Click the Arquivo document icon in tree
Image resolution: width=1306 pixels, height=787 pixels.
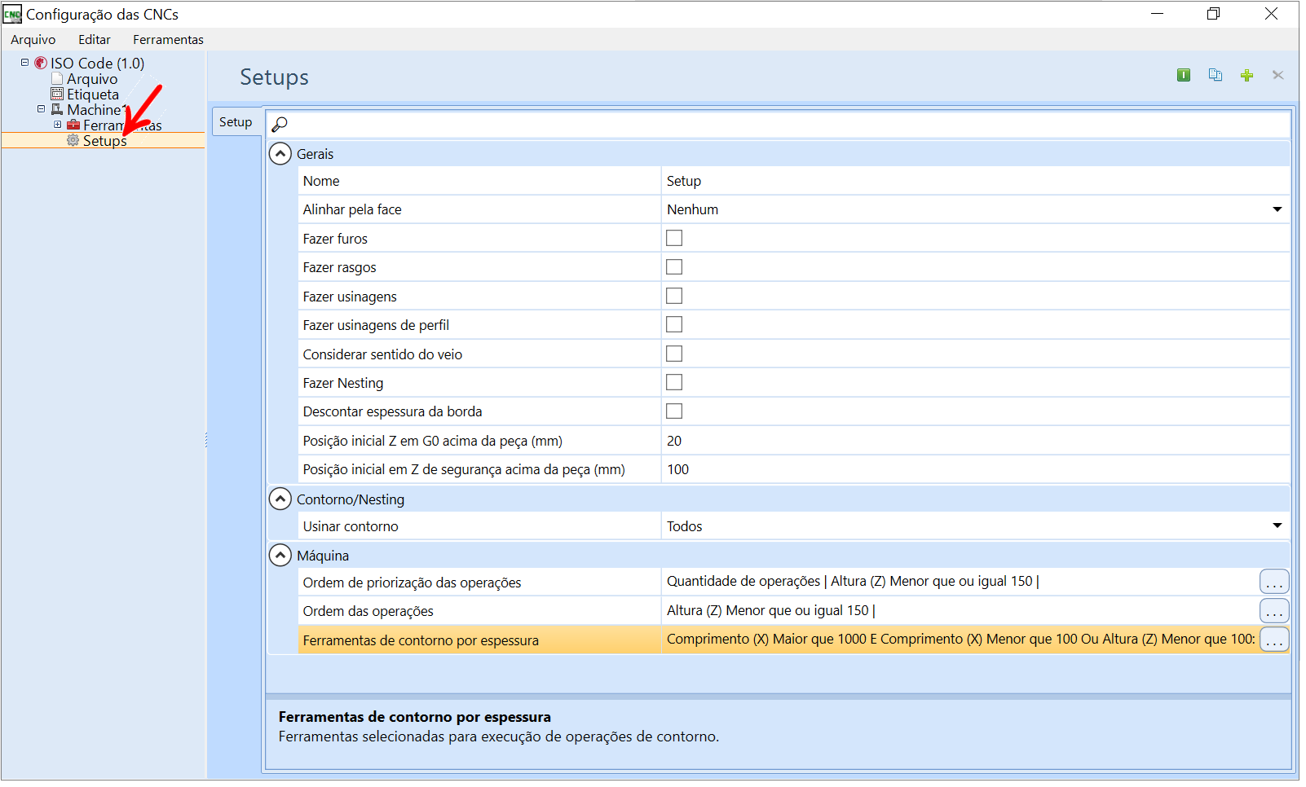pyautogui.click(x=57, y=78)
